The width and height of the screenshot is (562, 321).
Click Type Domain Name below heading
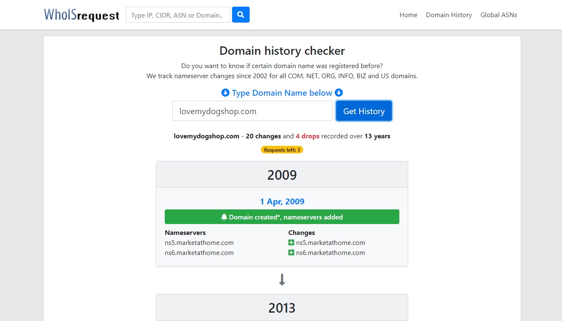(x=282, y=93)
